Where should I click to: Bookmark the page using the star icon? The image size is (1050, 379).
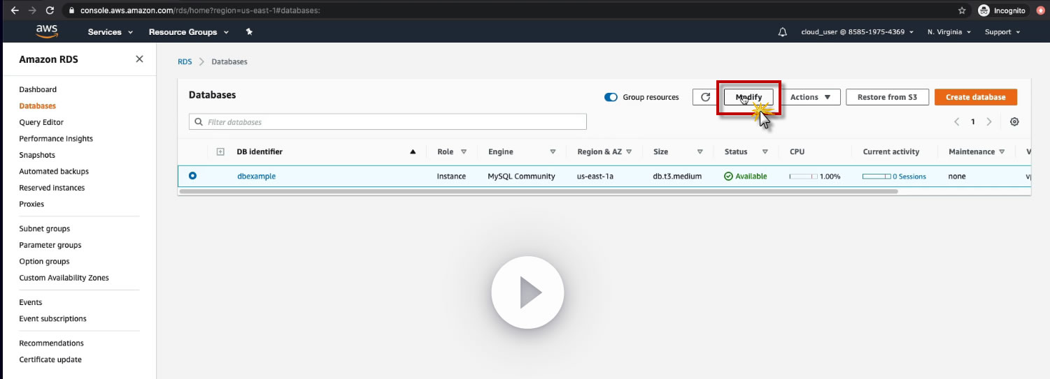(962, 10)
